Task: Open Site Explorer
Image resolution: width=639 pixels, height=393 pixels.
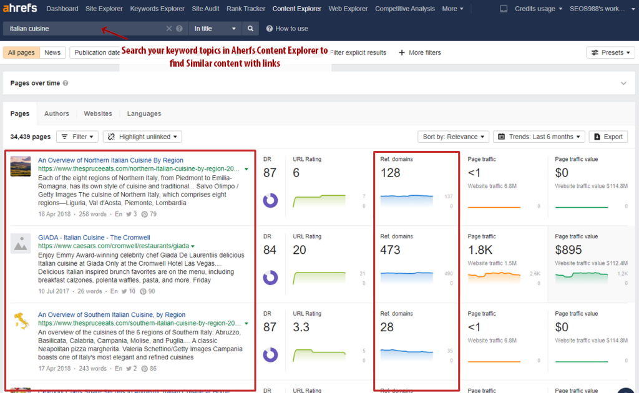Action: pos(104,9)
